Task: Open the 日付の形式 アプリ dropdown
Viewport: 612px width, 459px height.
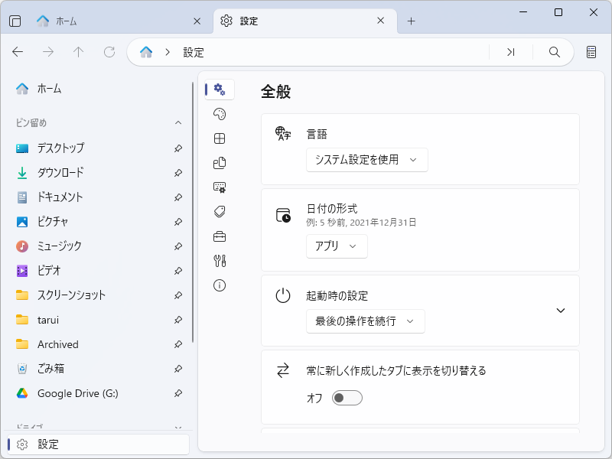Action: click(x=337, y=246)
